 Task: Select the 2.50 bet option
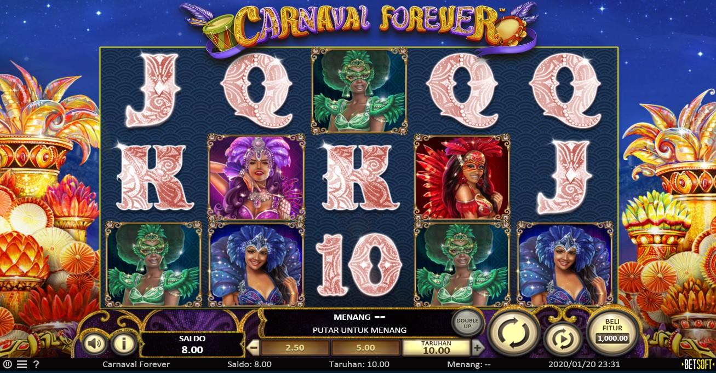pyautogui.click(x=295, y=348)
